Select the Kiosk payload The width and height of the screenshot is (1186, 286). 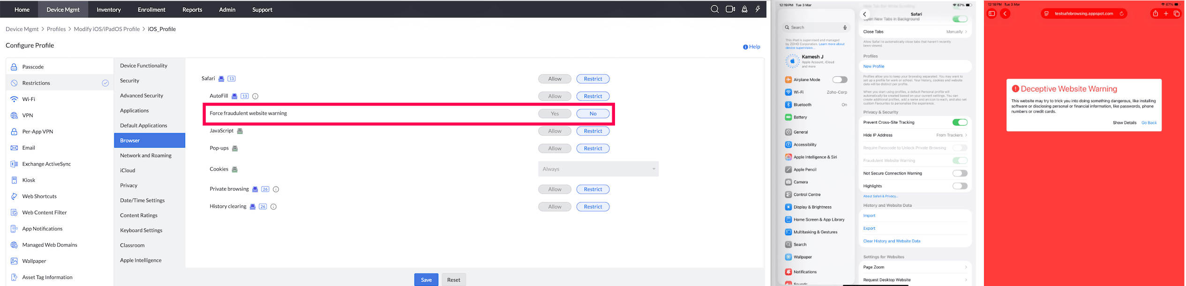pyautogui.click(x=60, y=180)
